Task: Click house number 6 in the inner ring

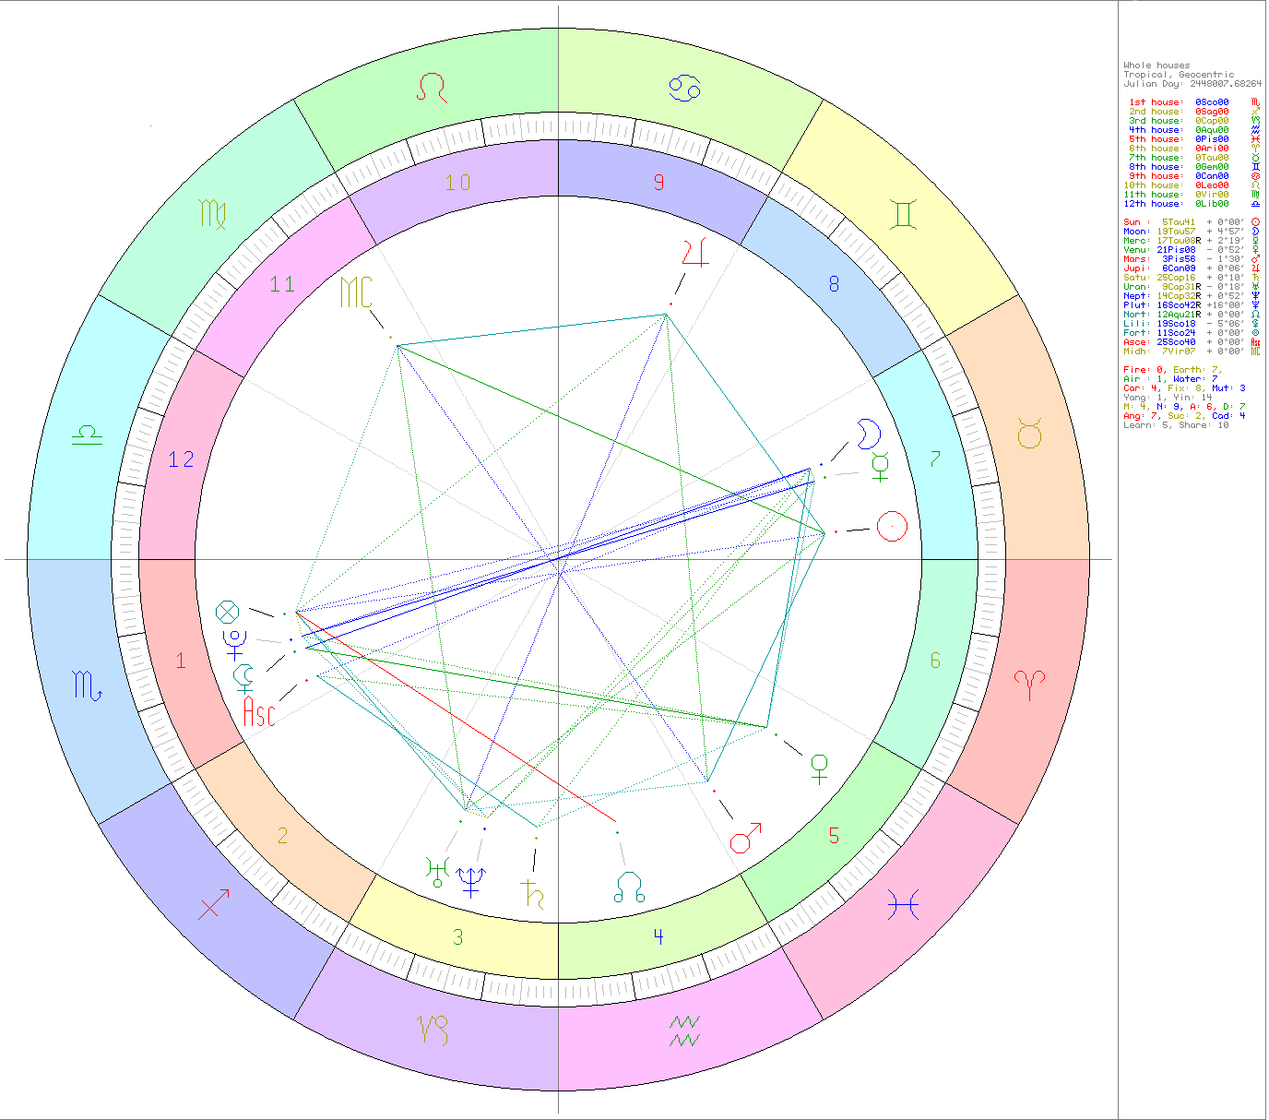Action: [935, 660]
